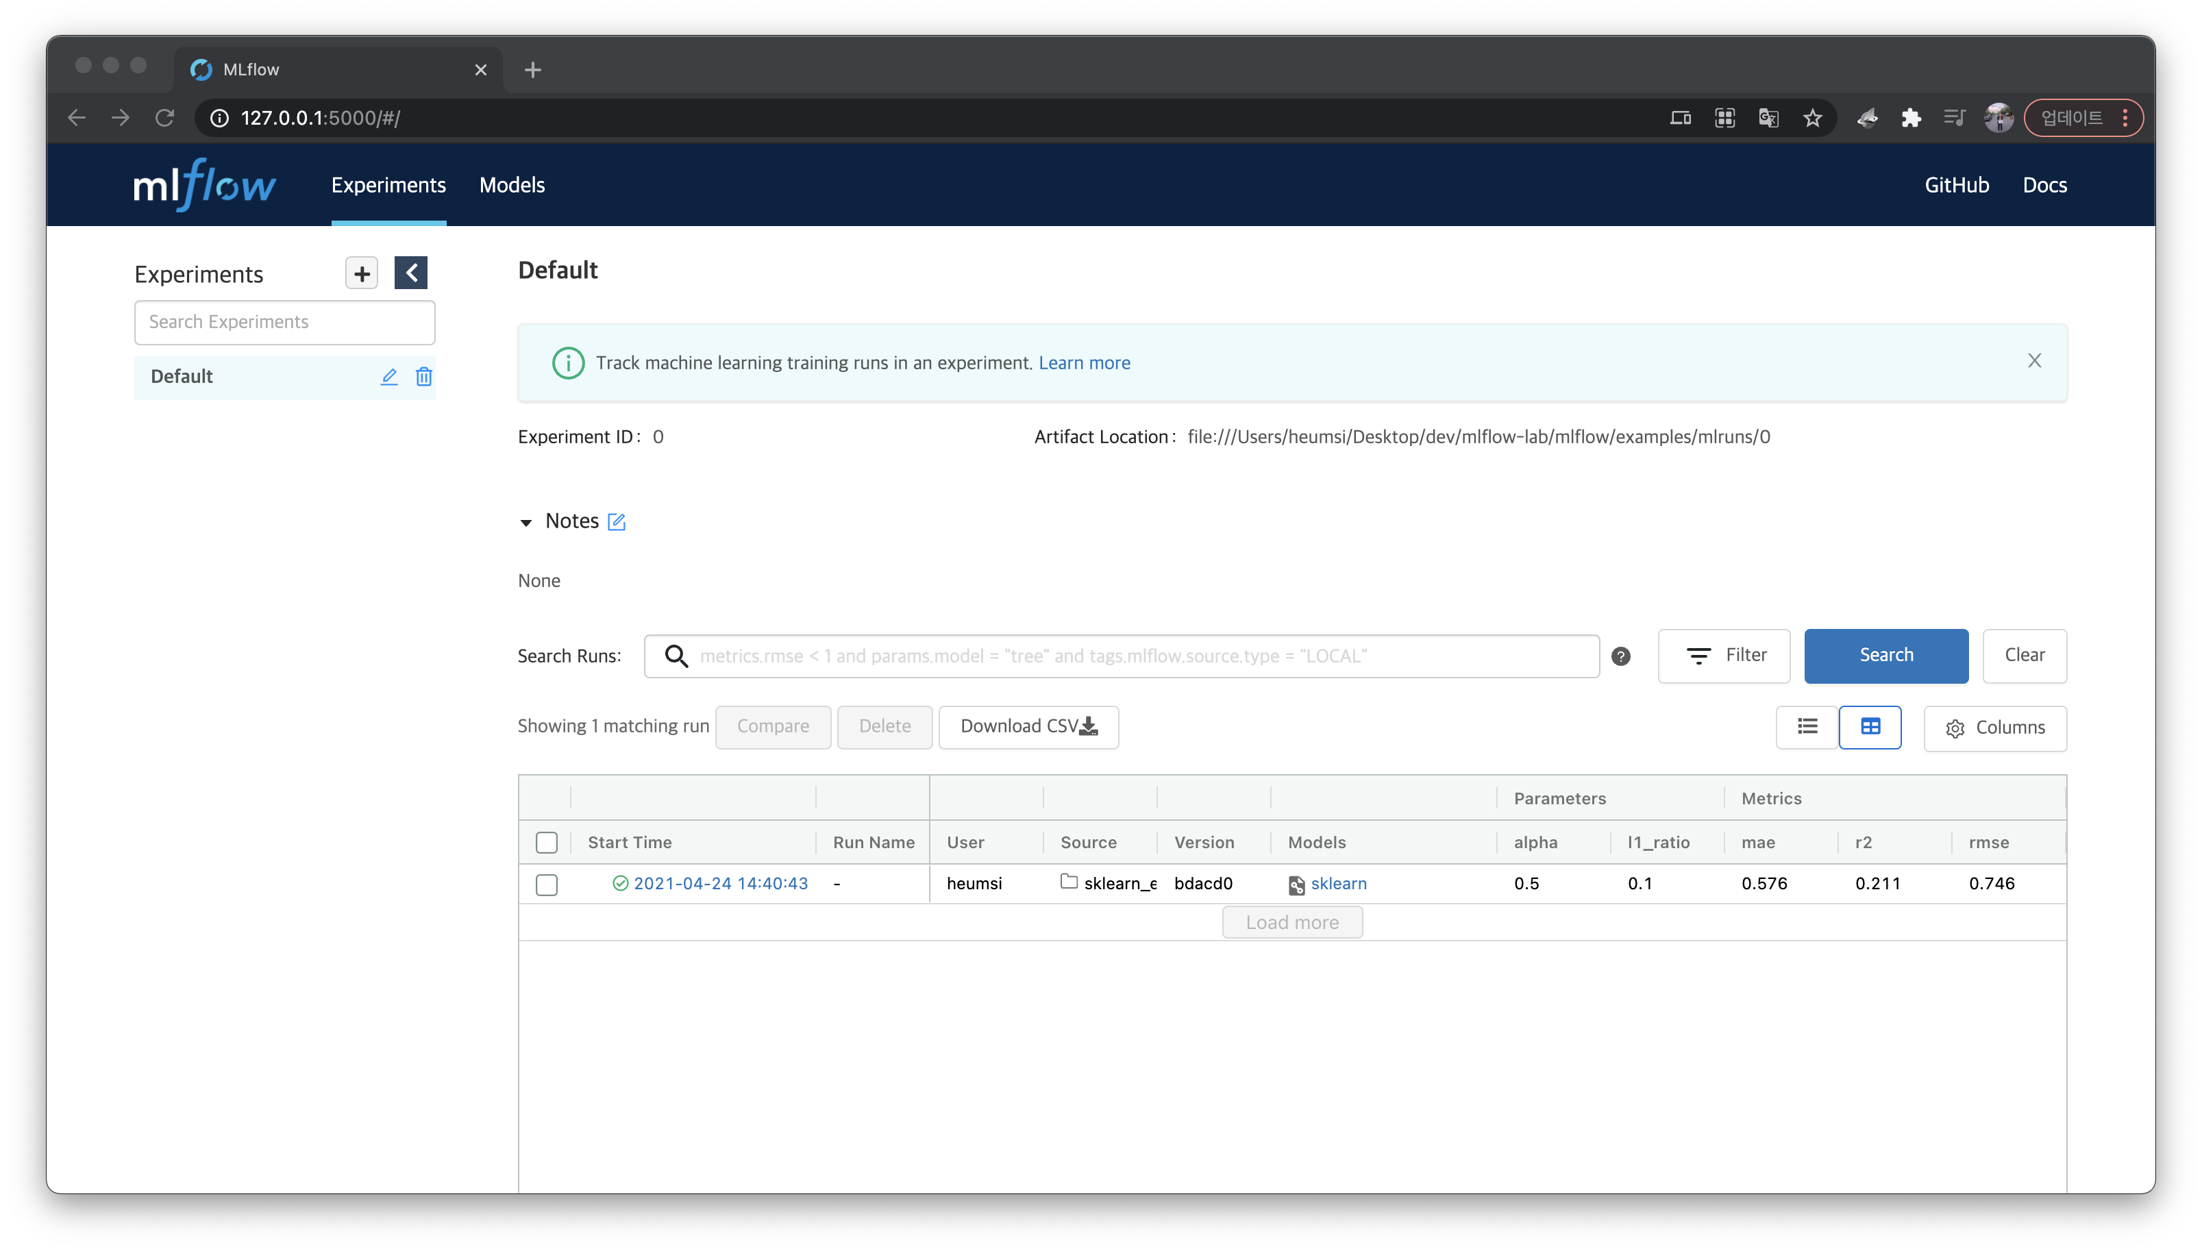
Task: Click the create new experiment plus icon
Action: (x=362, y=273)
